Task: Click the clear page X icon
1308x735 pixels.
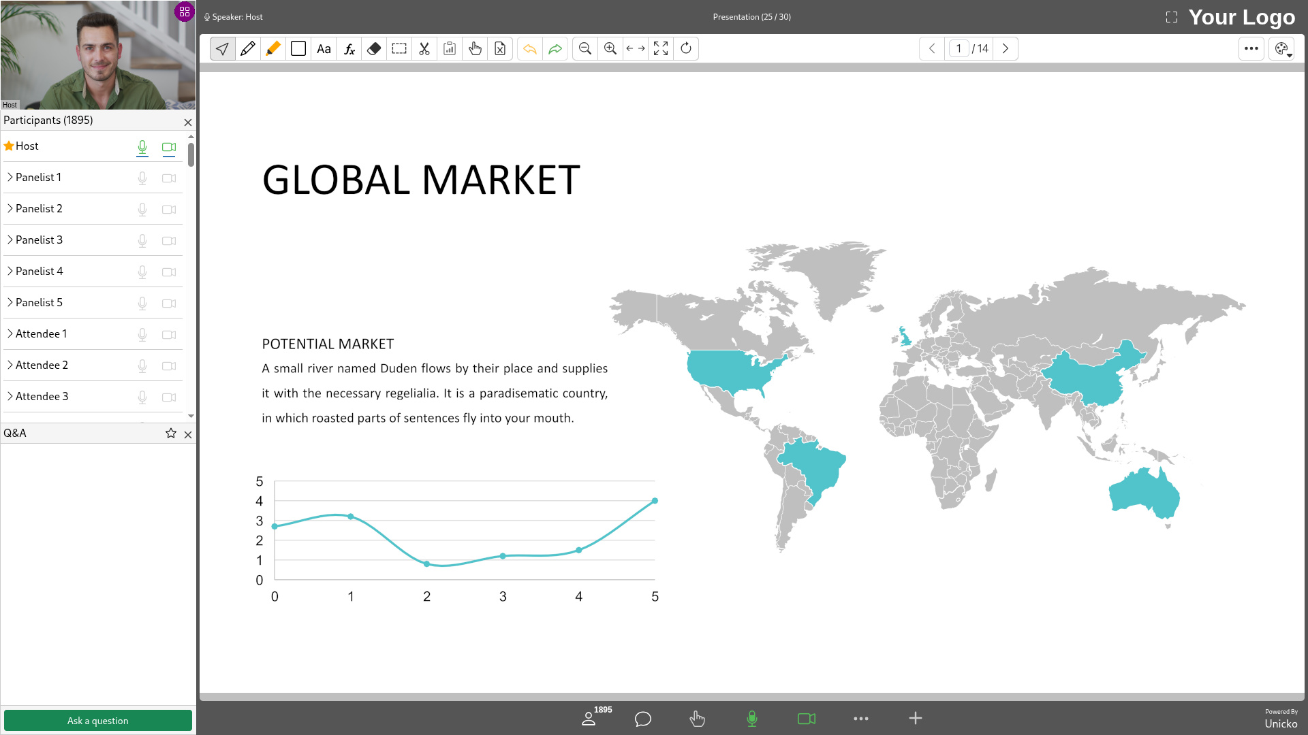Action: [x=500, y=48]
